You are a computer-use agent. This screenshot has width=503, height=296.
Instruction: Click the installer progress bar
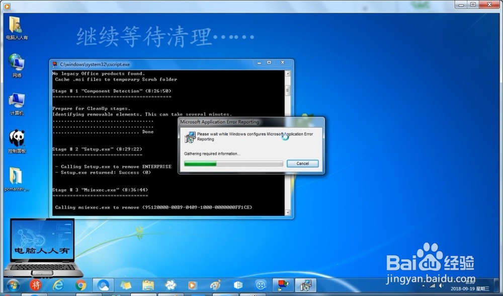click(x=233, y=164)
